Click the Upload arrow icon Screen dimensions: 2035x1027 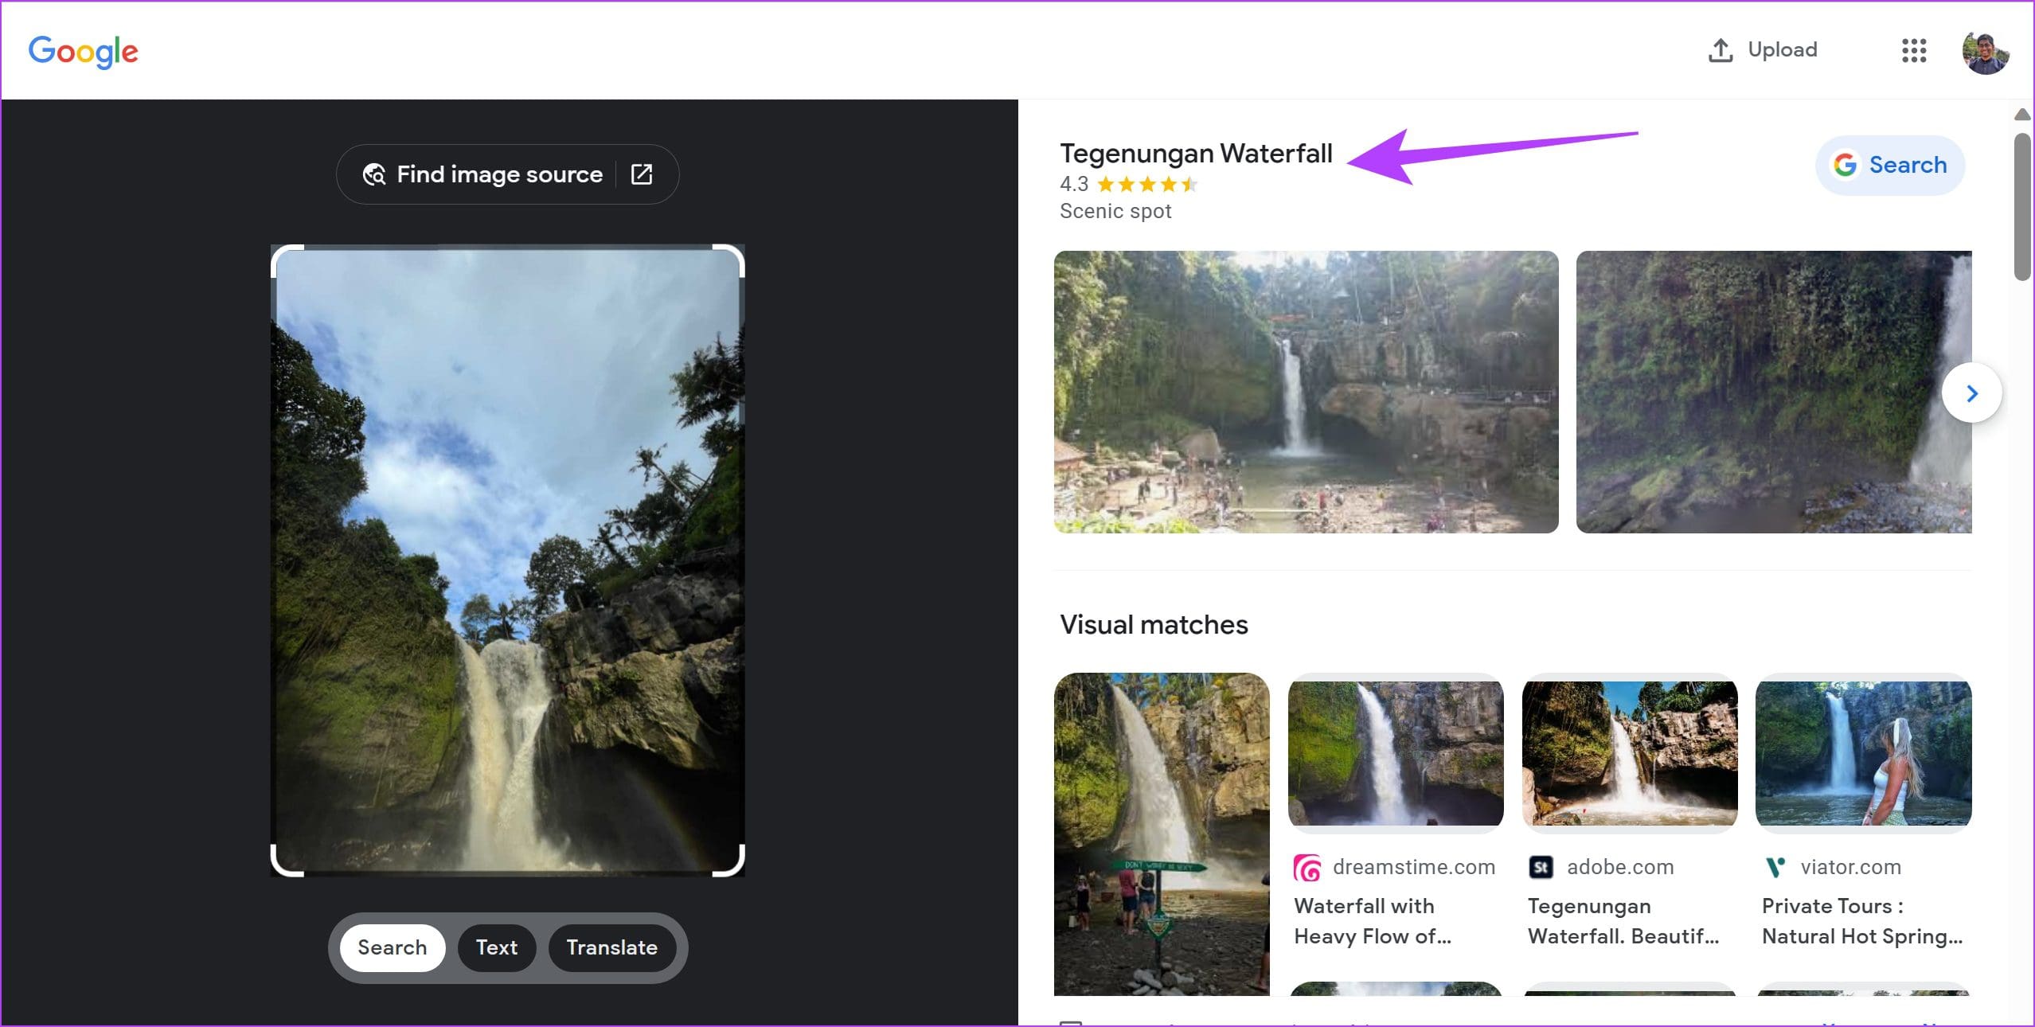[1721, 50]
